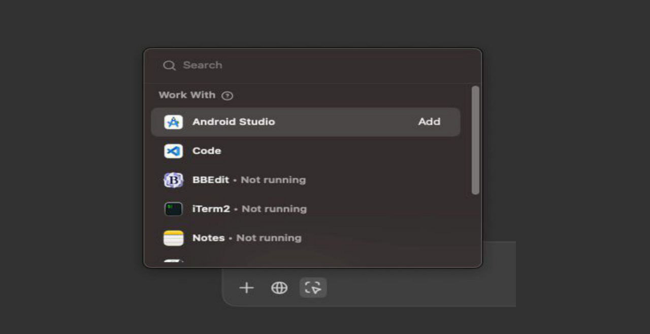Image resolution: width=650 pixels, height=334 pixels.
Task: Choose Code from the app list
Action: [306, 151]
